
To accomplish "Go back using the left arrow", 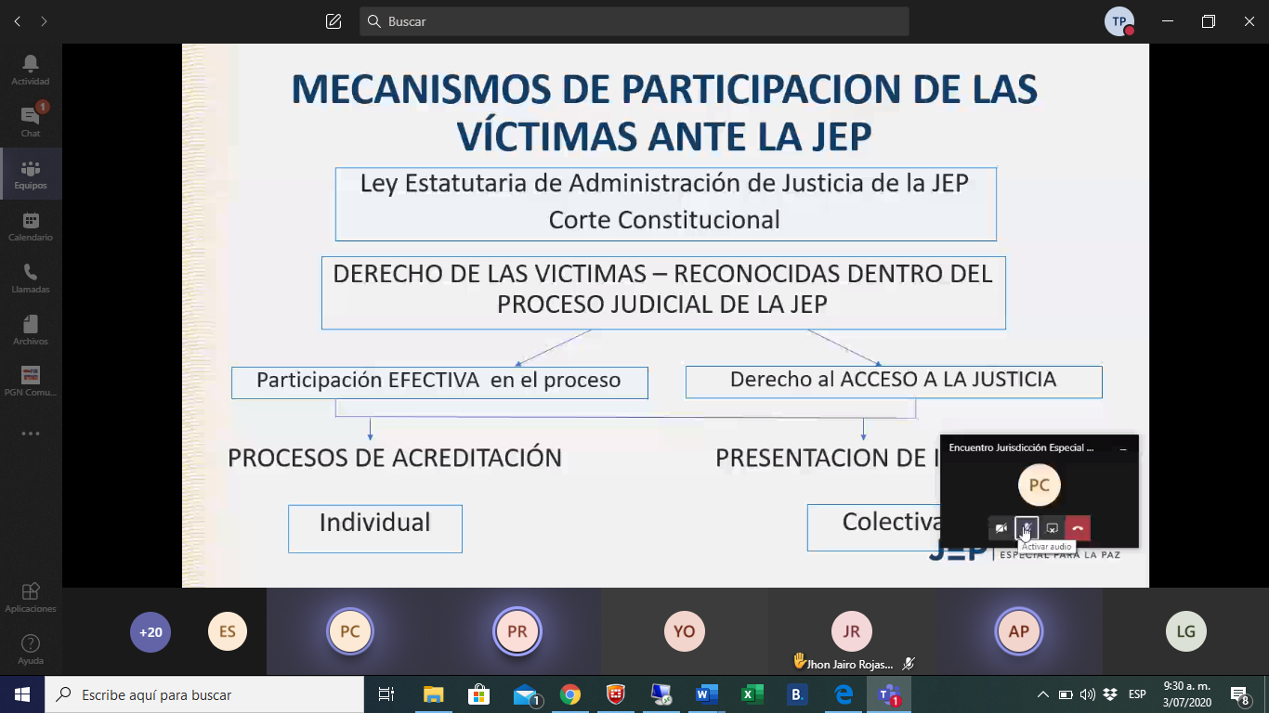I will tap(17, 21).
